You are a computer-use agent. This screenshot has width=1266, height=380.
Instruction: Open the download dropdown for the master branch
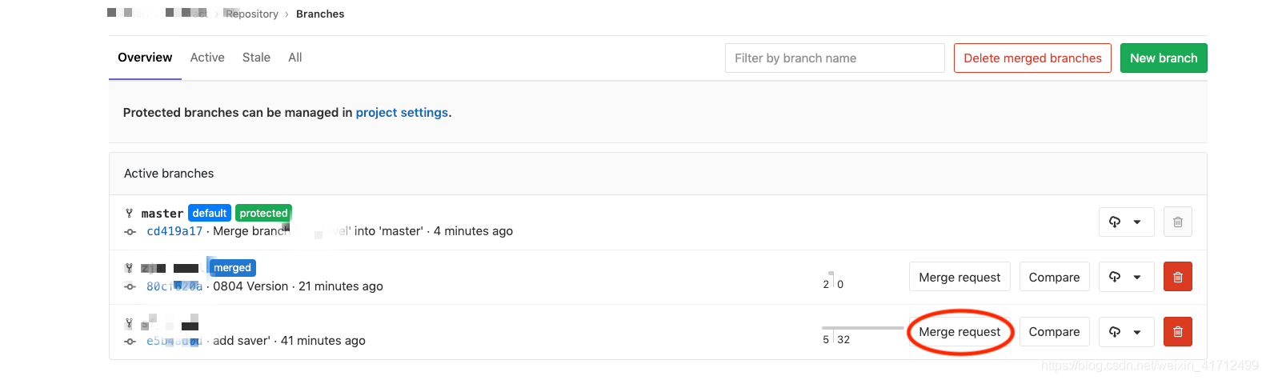[x=1126, y=222]
